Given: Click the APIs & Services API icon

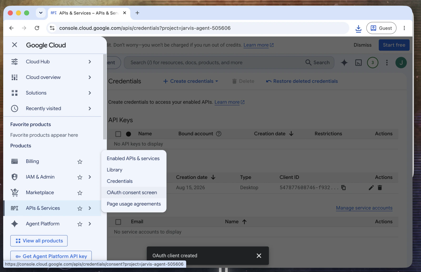Looking at the screenshot, I should coord(14,208).
